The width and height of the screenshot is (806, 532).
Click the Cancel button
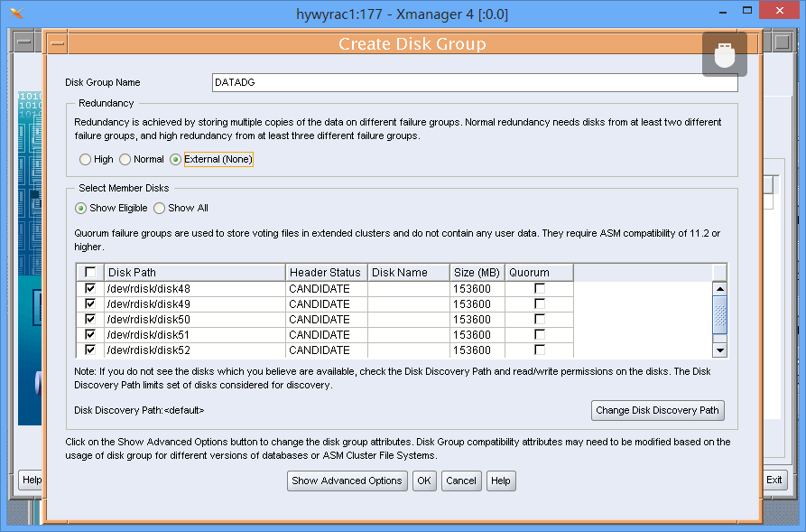tap(461, 481)
